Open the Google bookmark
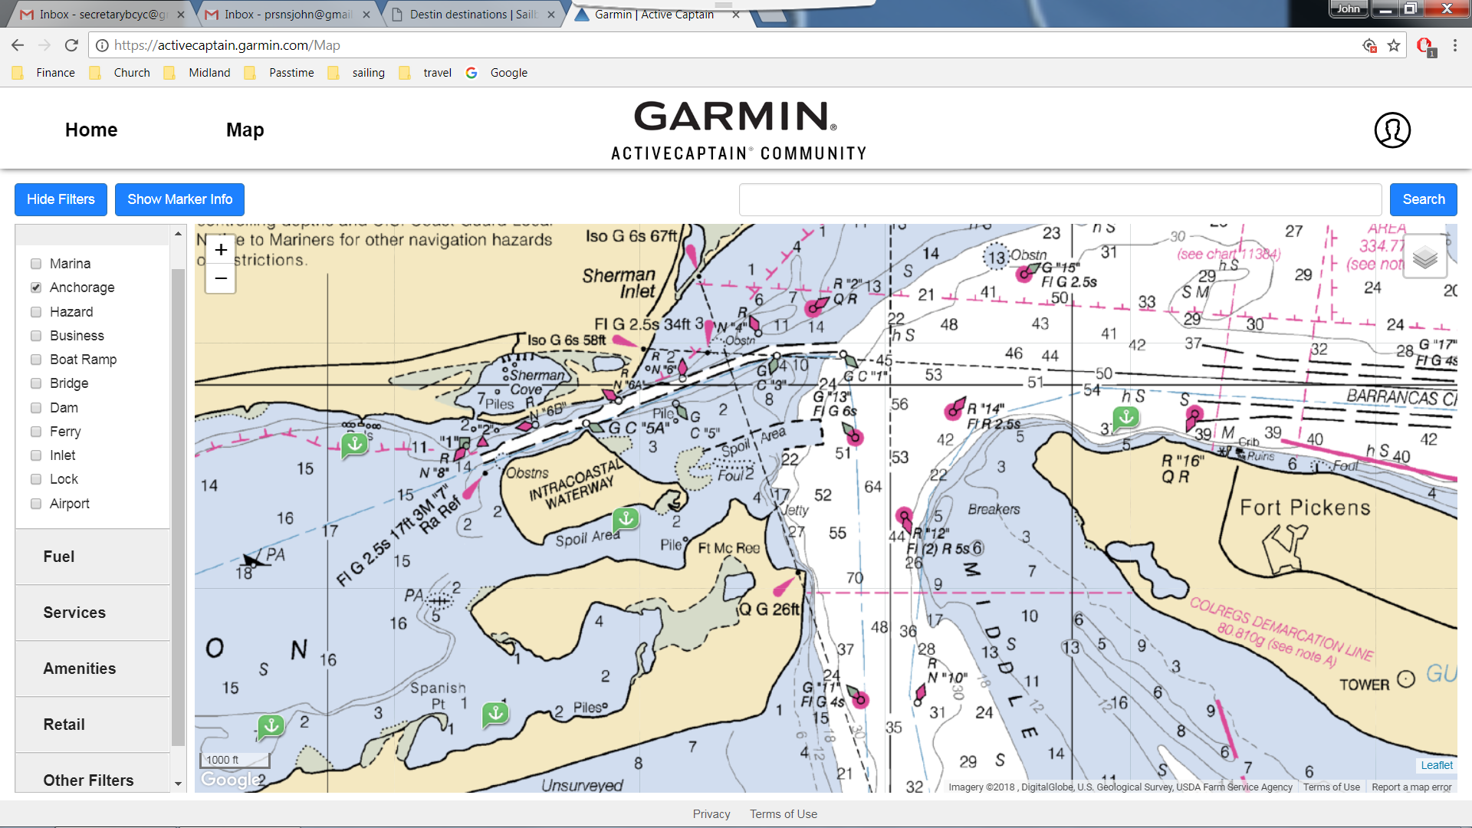The width and height of the screenshot is (1472, 828). [x=497, y=73]
